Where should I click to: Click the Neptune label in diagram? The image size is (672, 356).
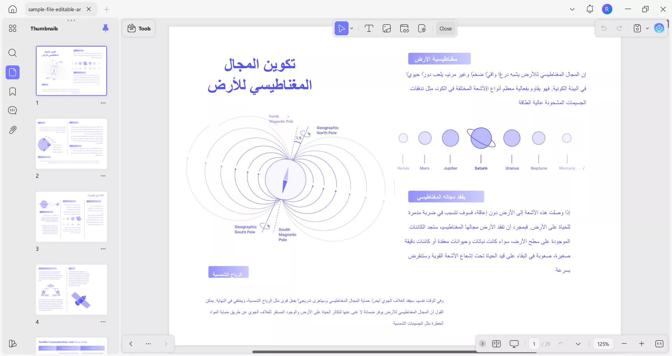pyautogui.click(x=539, y=168)
